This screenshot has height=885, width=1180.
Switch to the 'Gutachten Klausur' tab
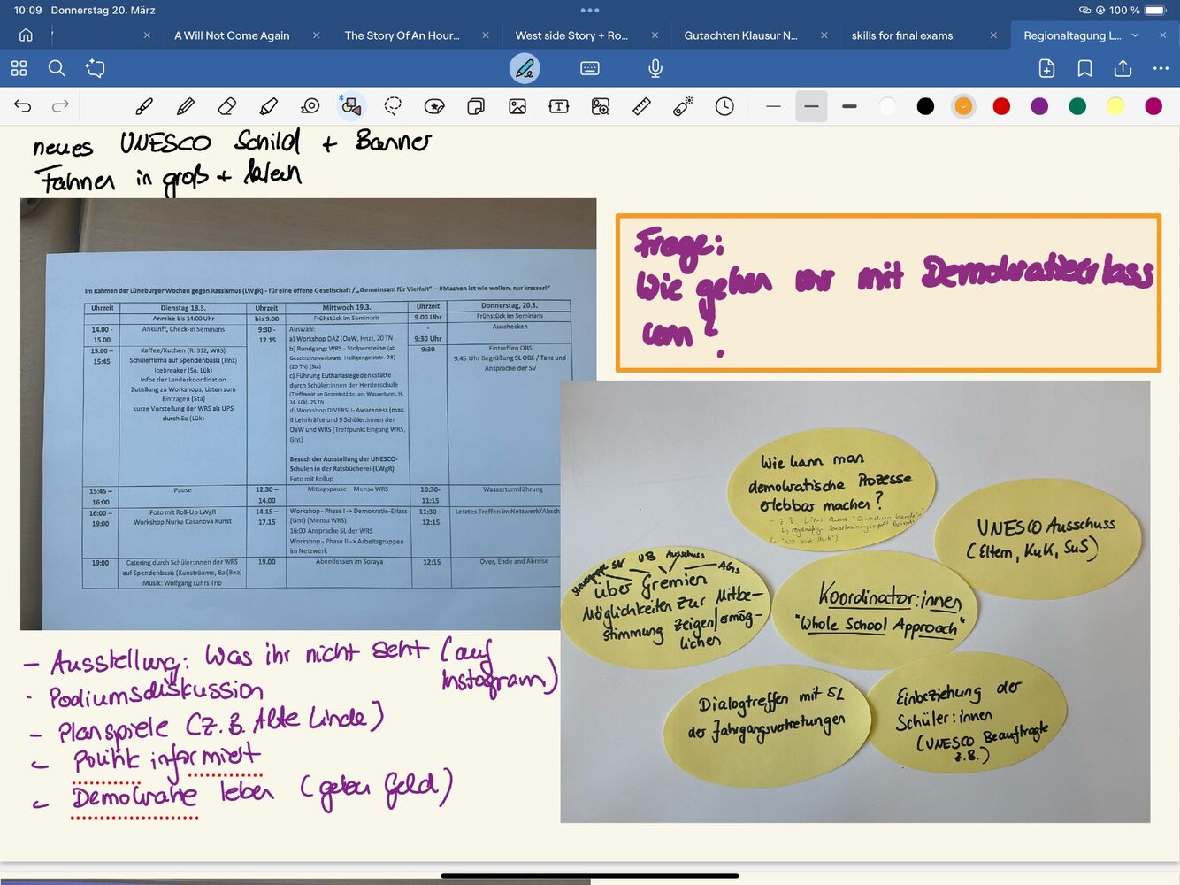(x=740, y=35)
